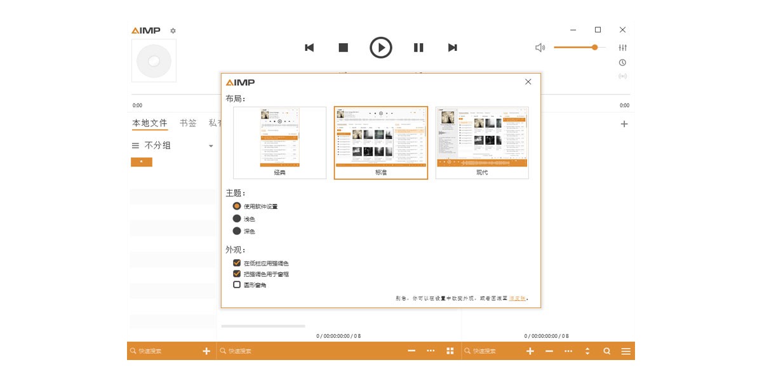The height and width of the screenshot is (381, 762).
Task: Open the hamburger playlist menu bottom right
Action: click(x=625, y=350)
